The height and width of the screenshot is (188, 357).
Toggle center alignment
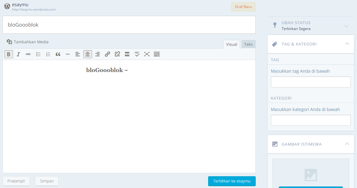tap(88, 54)
